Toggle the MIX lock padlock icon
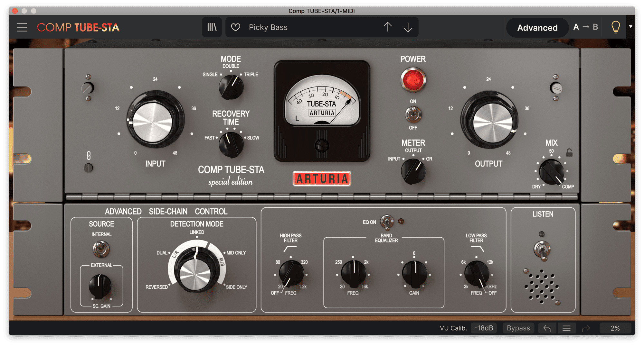 pos(569,152)
